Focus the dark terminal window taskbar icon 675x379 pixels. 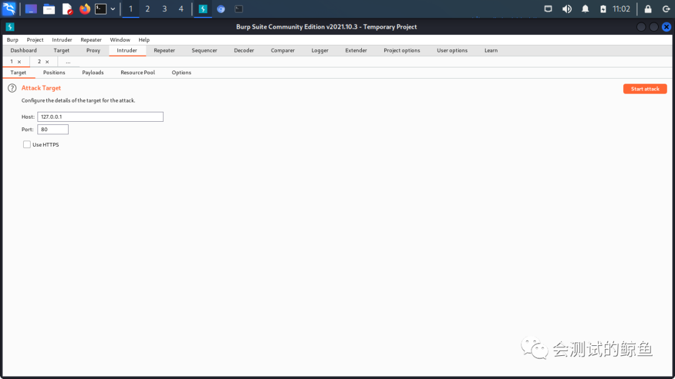(239, 9)
